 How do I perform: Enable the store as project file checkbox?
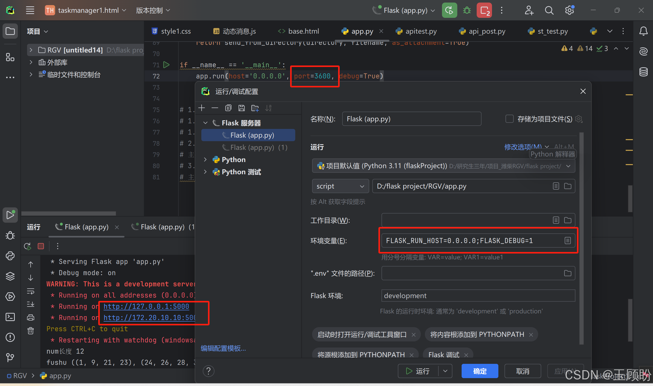(x=509, y=119)
